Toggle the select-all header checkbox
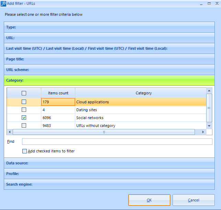Image resolution: width=221 pixels, height=210 pixels. coord(24,93)
